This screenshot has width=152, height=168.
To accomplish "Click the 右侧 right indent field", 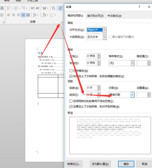I will pyautogui.click(x=92, y=63).
